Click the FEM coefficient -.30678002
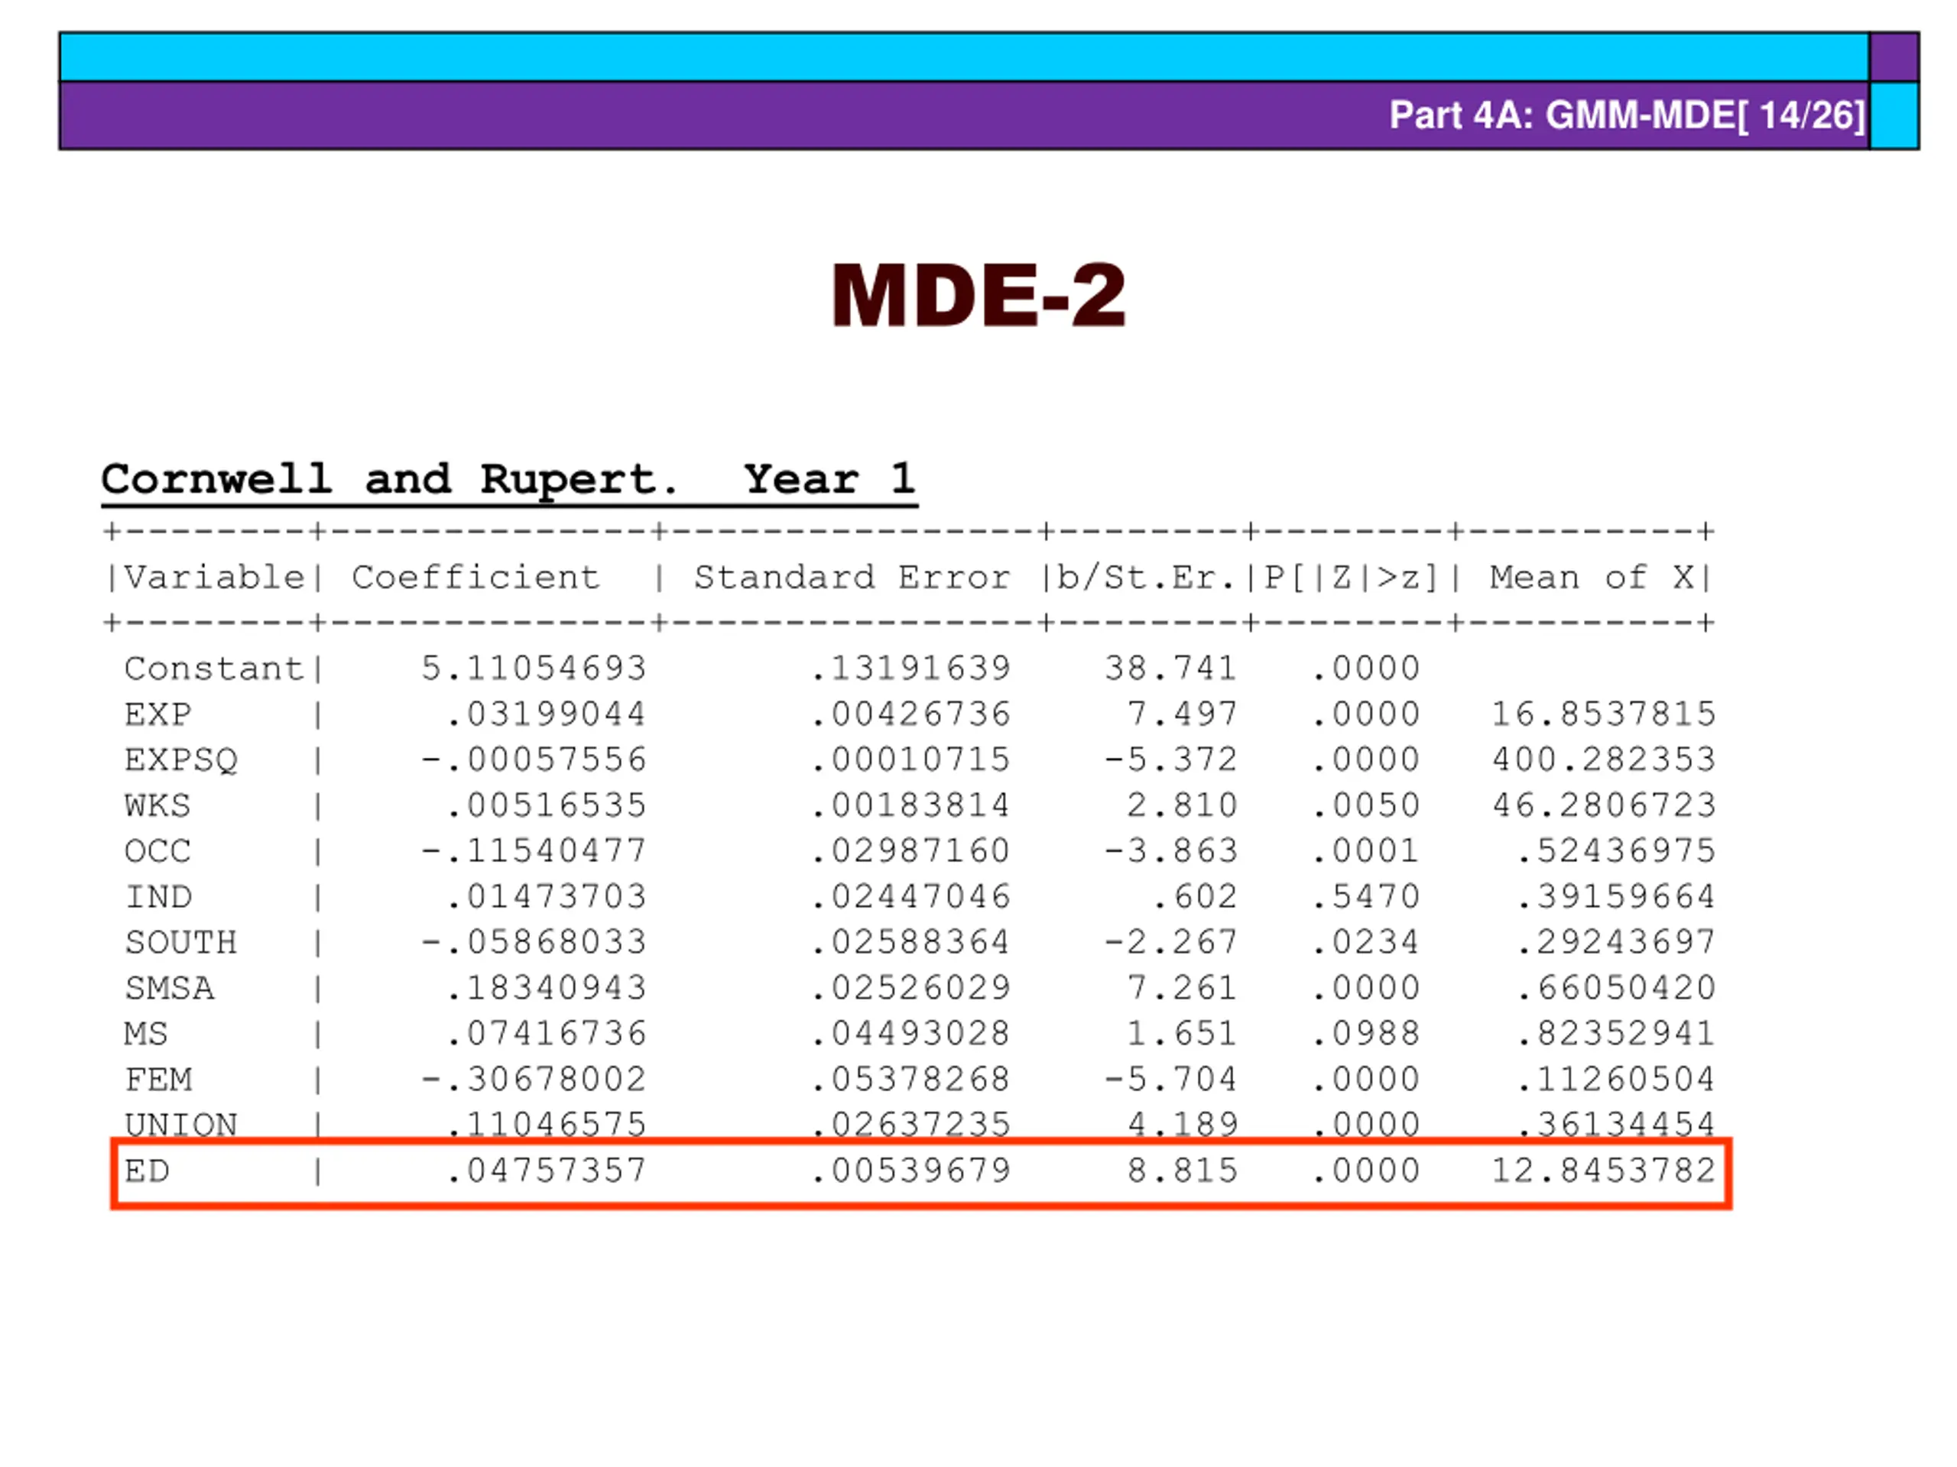Viewport: 1957px width, 1467px height. tap(534, 1080)
